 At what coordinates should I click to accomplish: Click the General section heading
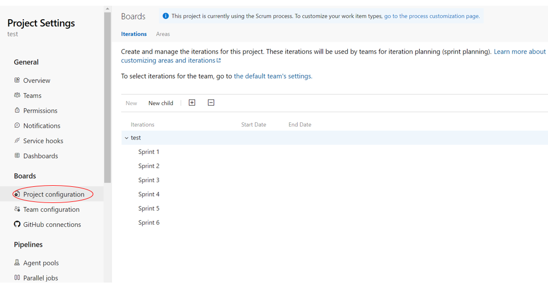pos(26,62)
